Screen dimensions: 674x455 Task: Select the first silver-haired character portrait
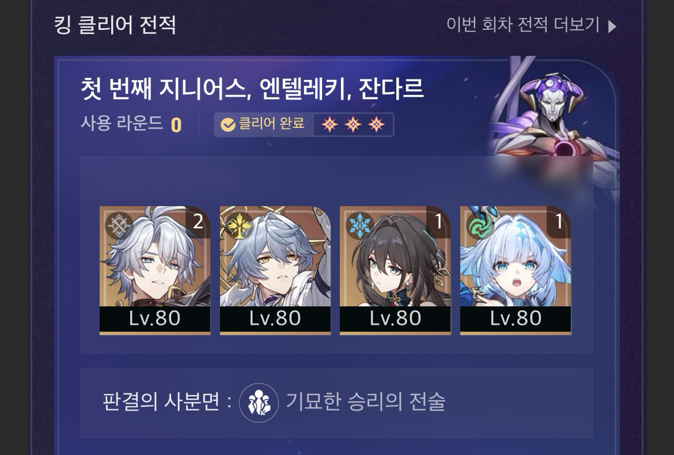pyautogui.click(x=155, y=270)
